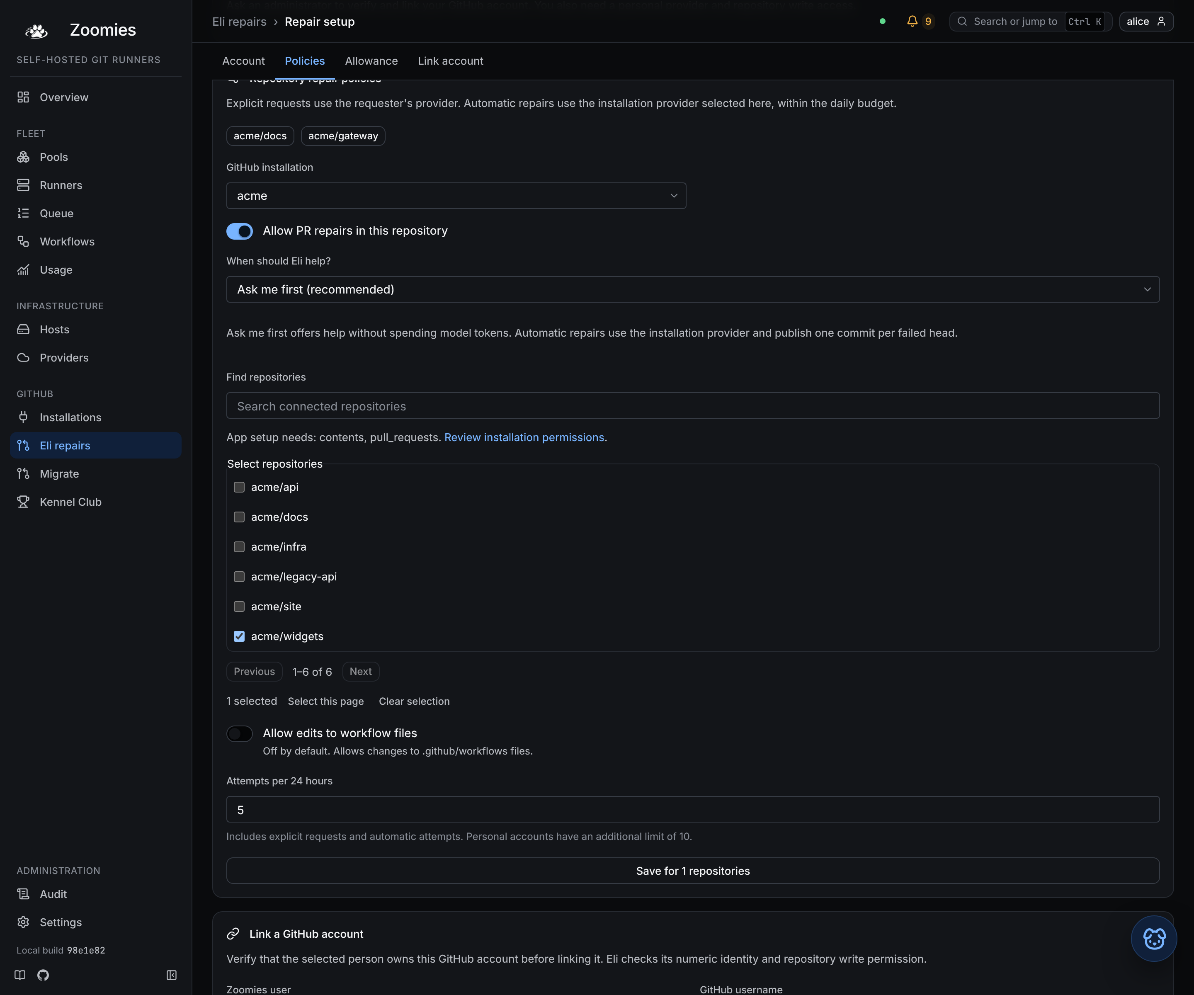Open the GitHub installation acme dropdown
Image resolution: width=1194 pixels, height=995 pixels.
(x=456, y=196)
